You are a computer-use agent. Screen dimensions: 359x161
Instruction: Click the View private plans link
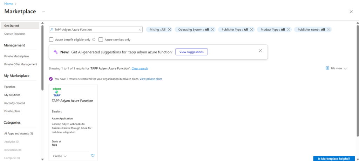coord(151,79)
